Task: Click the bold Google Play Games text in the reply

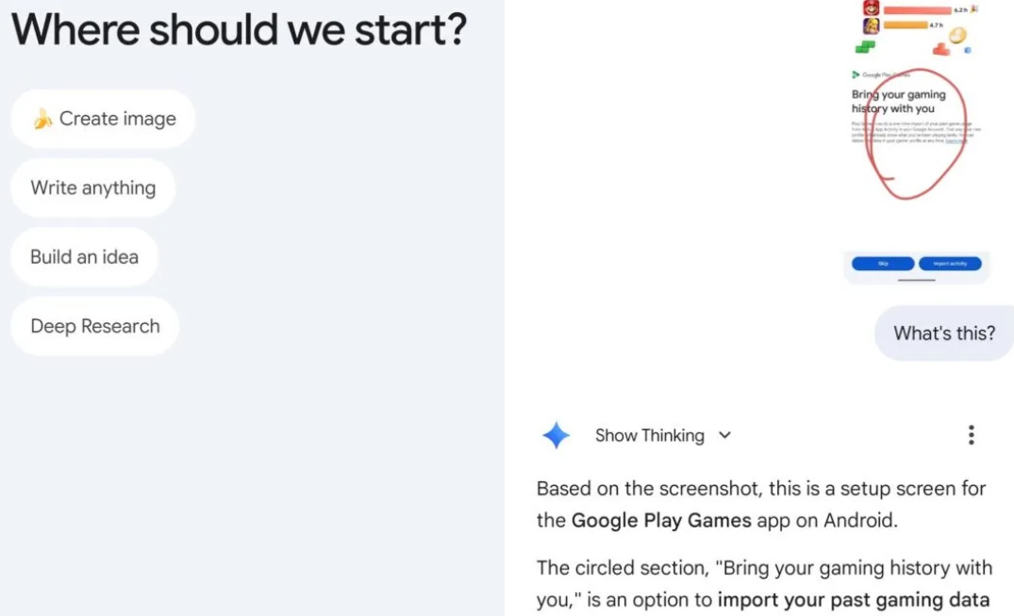Action: (661, 520)
